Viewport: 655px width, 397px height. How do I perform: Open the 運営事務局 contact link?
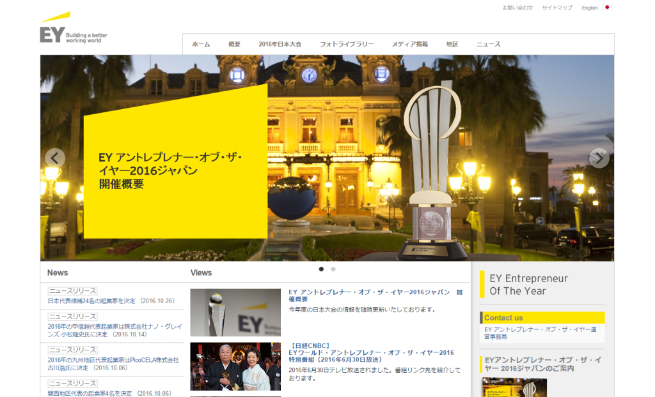[540, 333]
